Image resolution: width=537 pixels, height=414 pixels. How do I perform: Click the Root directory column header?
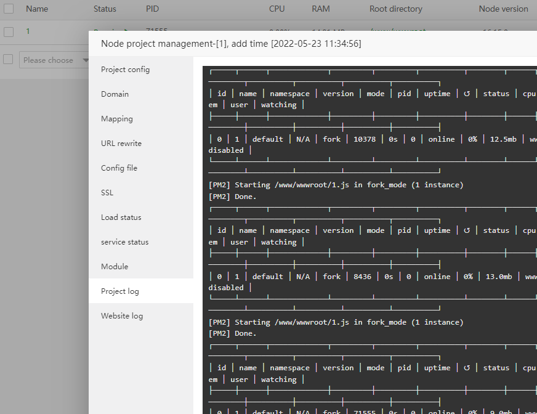coord(396,9)
